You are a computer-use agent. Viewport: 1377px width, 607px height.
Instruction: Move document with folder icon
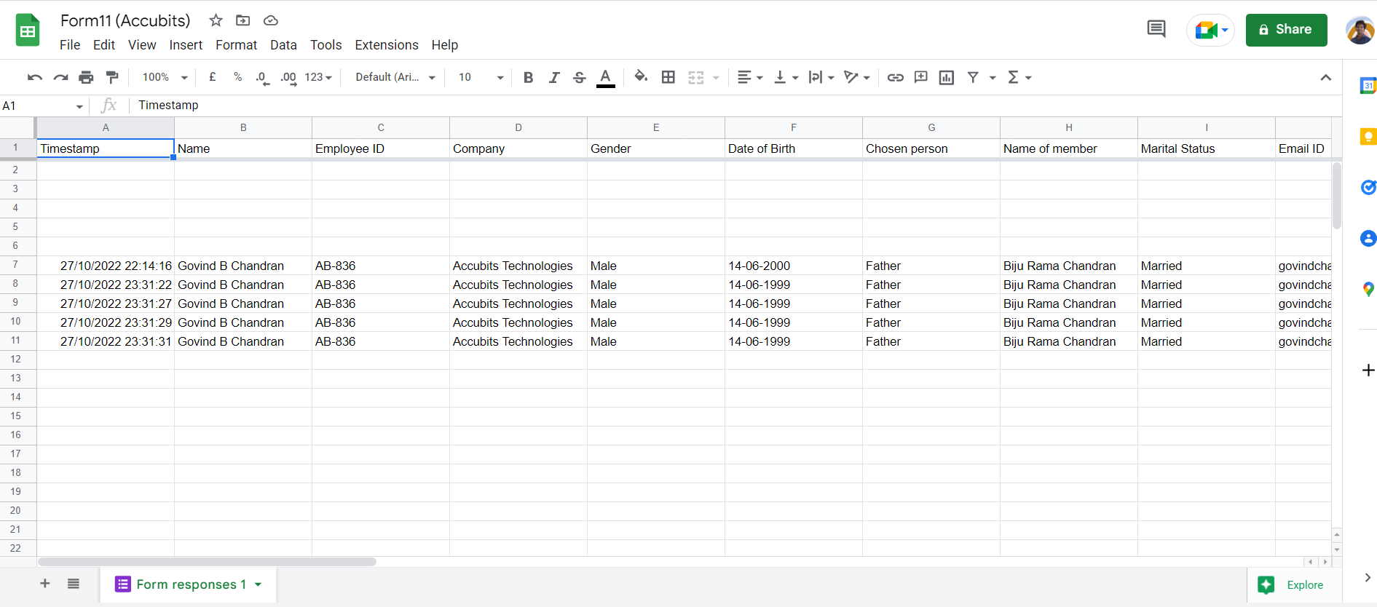(243, 20)
